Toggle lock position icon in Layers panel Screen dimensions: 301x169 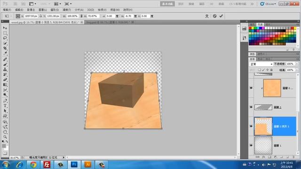click(x=268, y=70)
